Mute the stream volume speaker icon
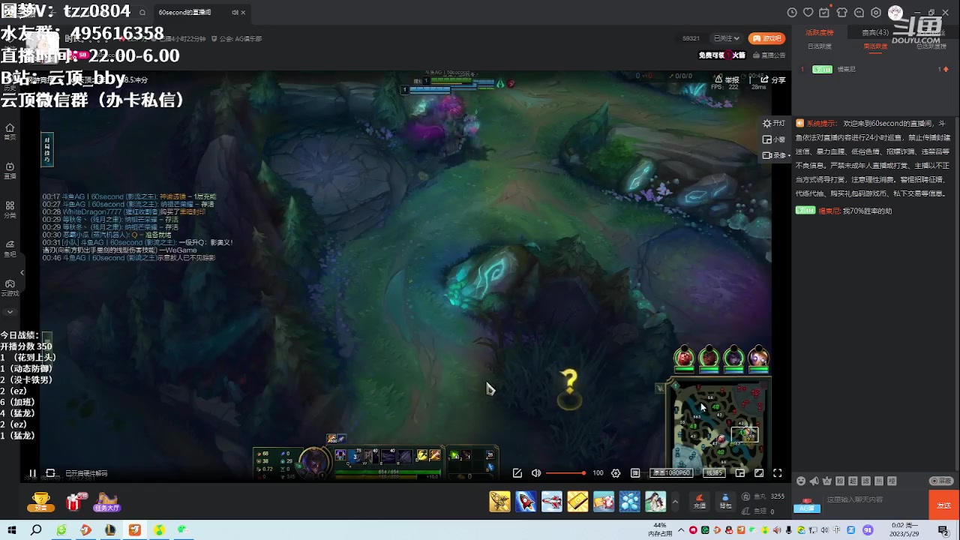Viewport: 960px width, 540px height. [536, 473]
